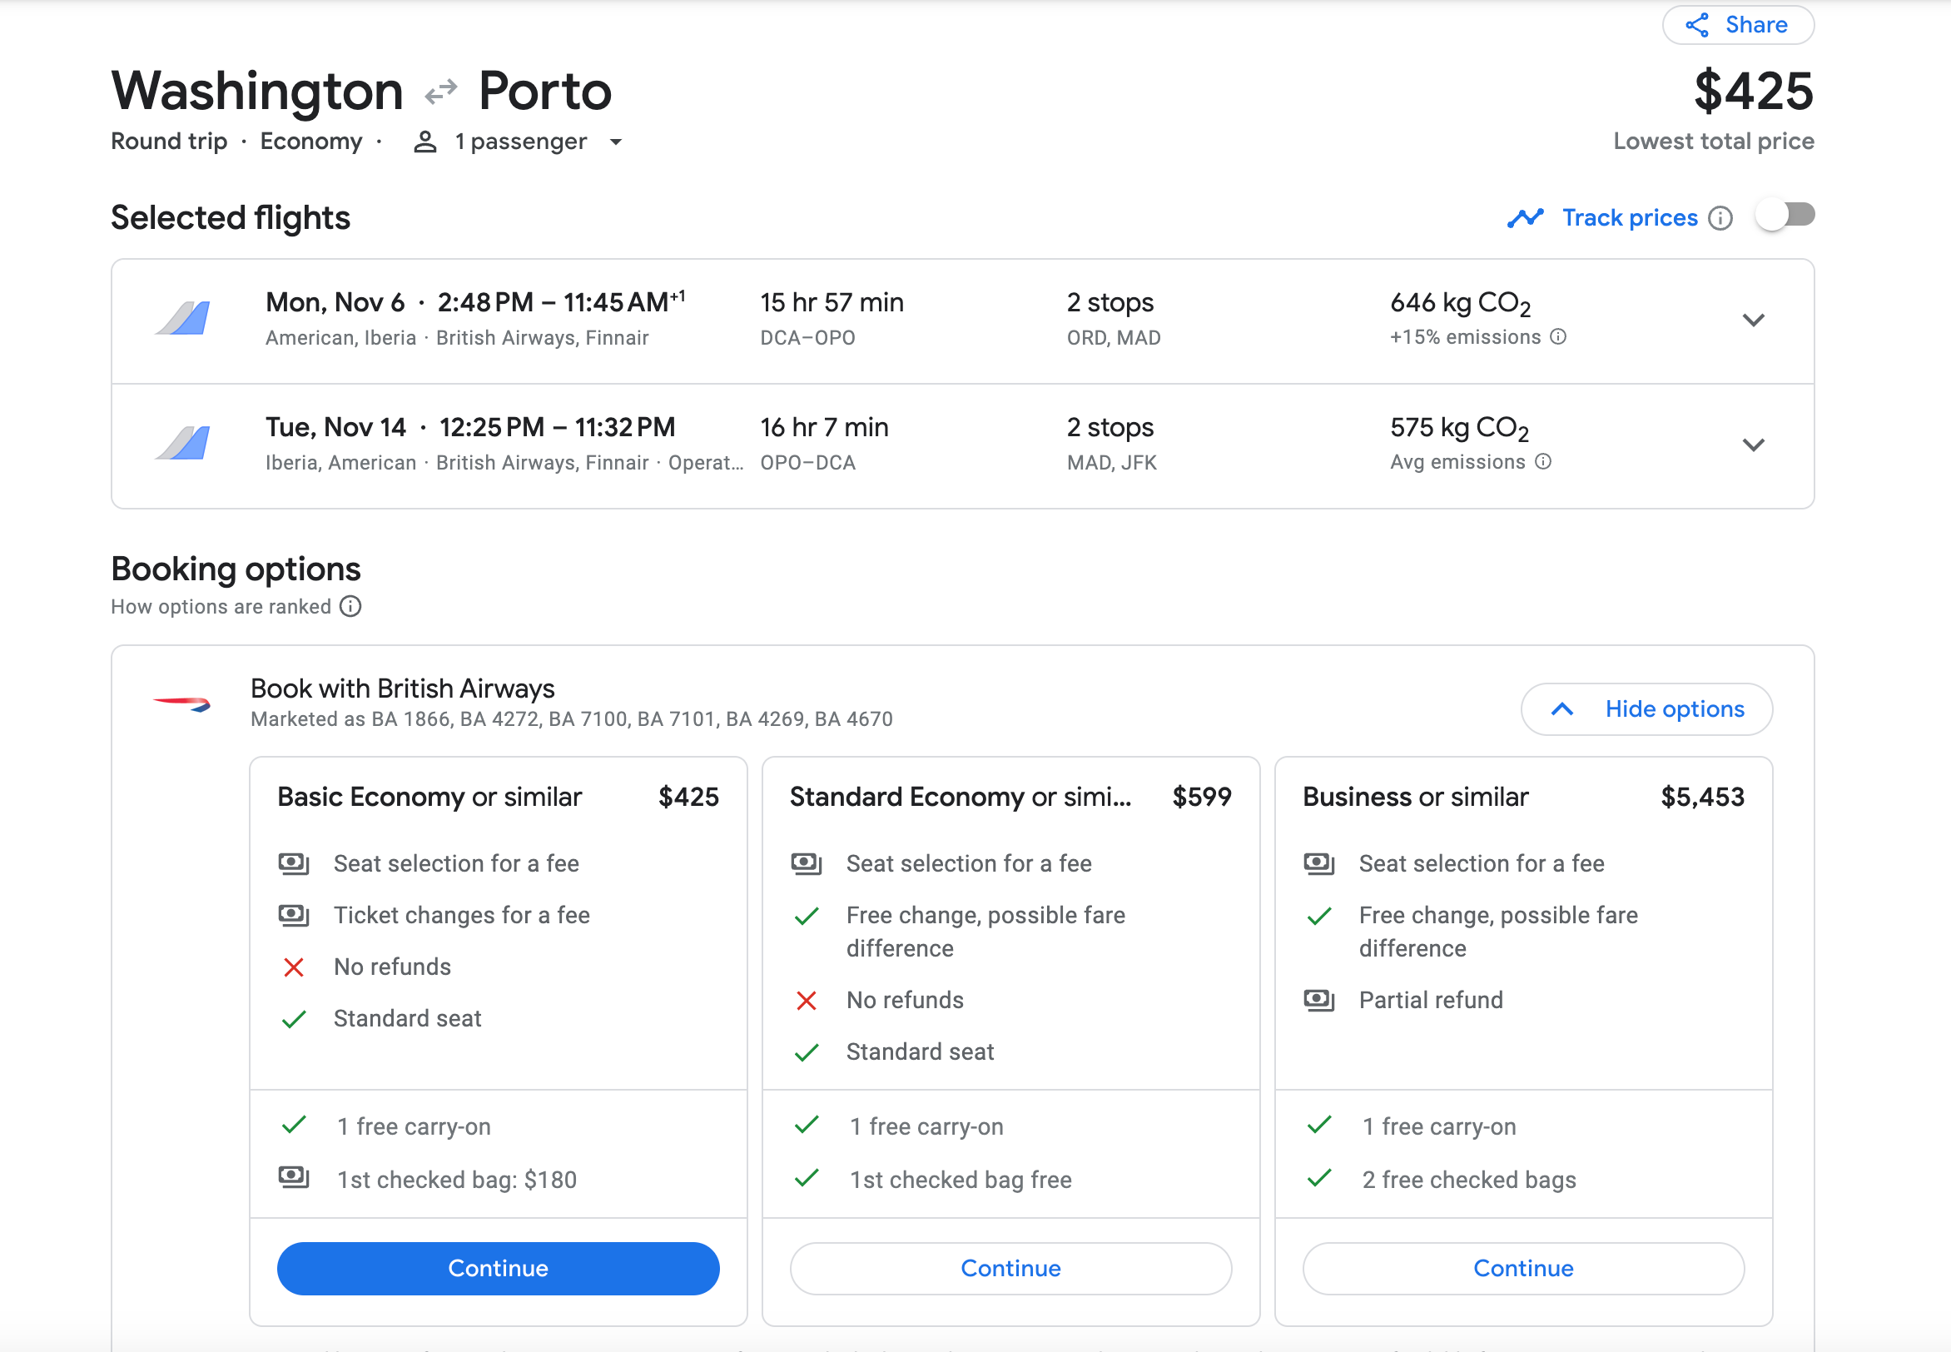Click the Track prices label
This screenshot has height=1352, width=1951.
click(1629, 218)
